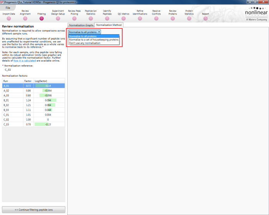Image resolution: width=269 pixels, height=215 pixels.
Task: Go to the Refine Identifications step
Action: pos(140,15)
